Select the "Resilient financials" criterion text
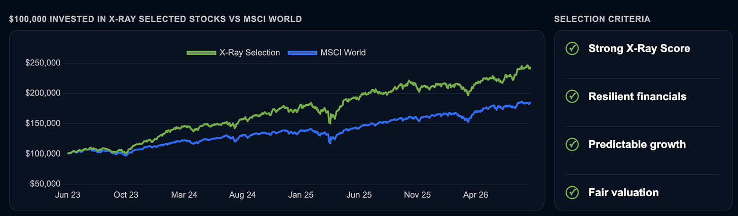 tap(638, 96)
